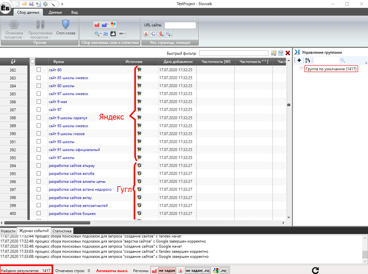Tick the checkbox for row сайт 80
This screenshot has width=368, height=274.
(x=39, y=70)
